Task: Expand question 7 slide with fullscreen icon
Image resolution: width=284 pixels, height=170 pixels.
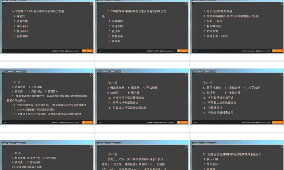Action: tap(187, 3)
